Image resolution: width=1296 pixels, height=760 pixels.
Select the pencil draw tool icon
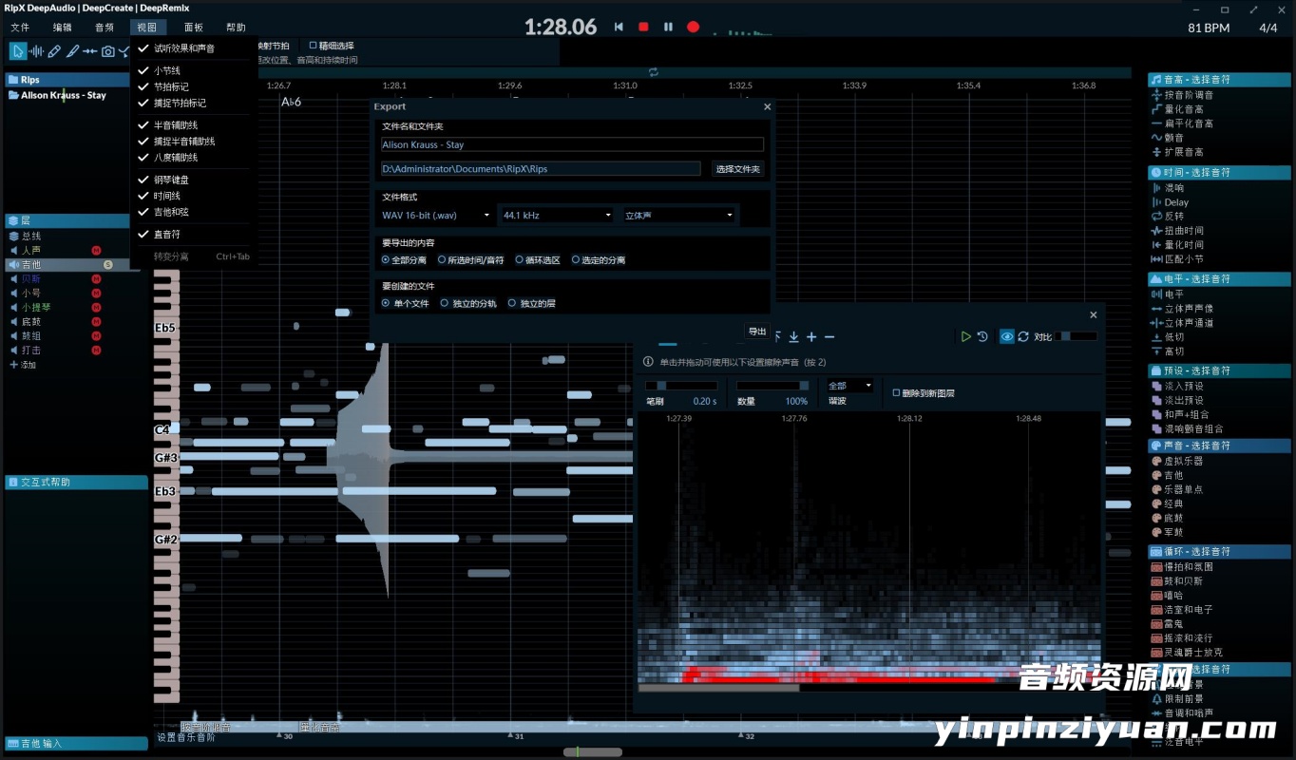click(54, 51)
